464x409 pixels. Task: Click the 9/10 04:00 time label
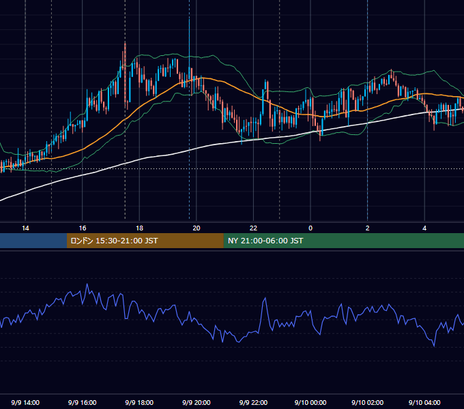(424, 402)
